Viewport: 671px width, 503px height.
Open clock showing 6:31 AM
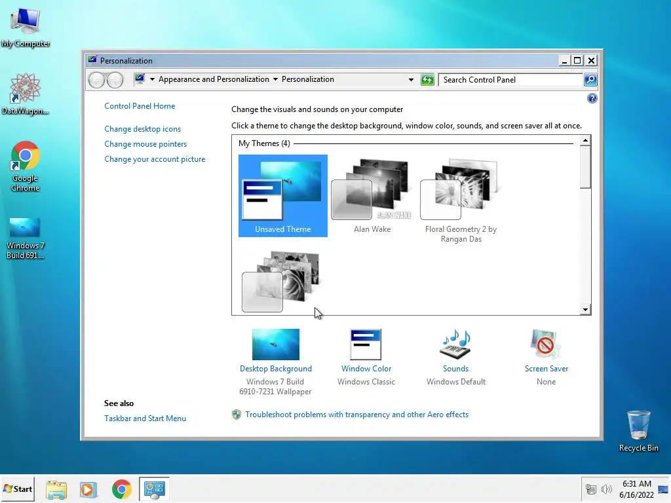[x=636, y=489]
